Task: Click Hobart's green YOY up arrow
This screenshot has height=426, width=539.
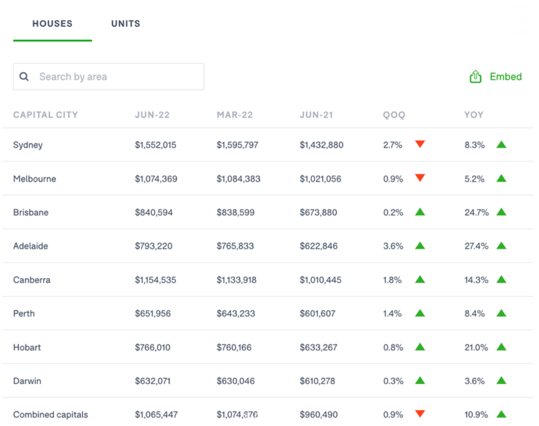Action: click(x=502, y=347)
